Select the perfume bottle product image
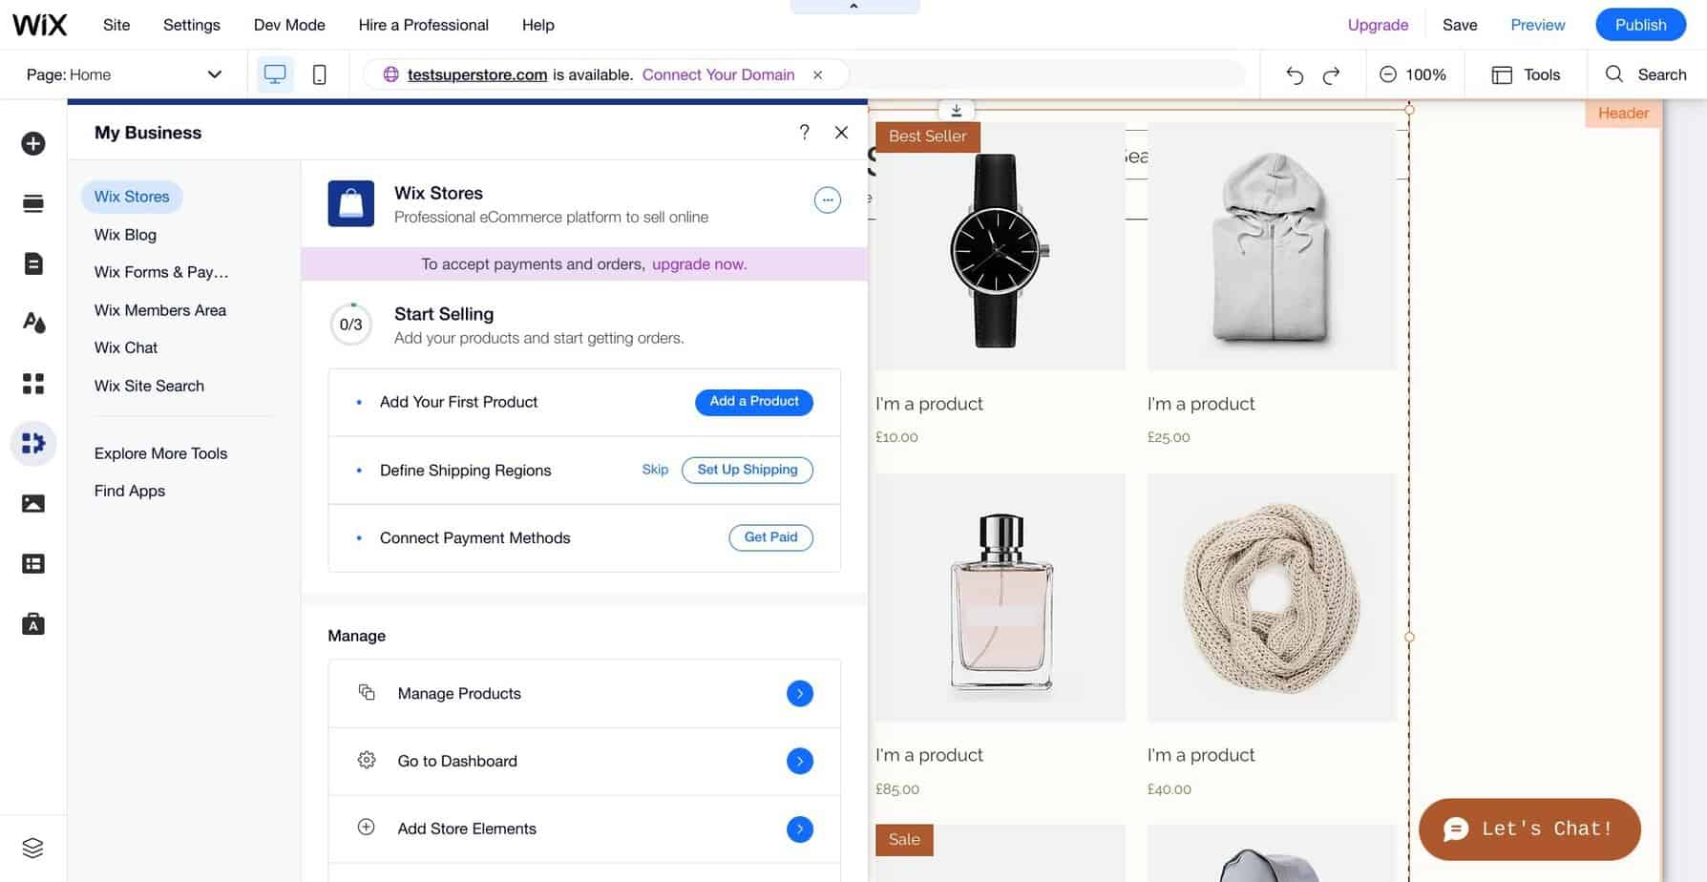The height and width of the screenshot is (882, 1707). [x=1000, y=598]
